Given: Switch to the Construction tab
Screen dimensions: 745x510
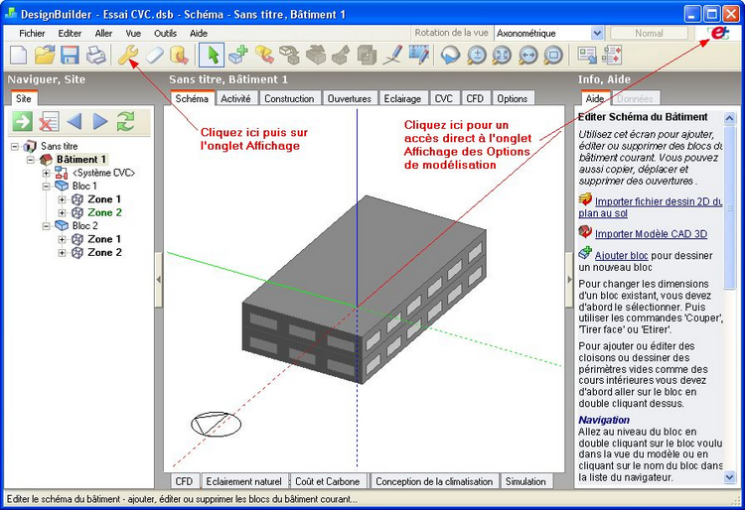Looking at the screenshot, I should tap(289, 98).
